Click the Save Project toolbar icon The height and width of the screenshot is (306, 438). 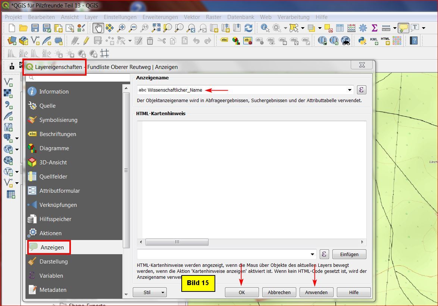35,28
